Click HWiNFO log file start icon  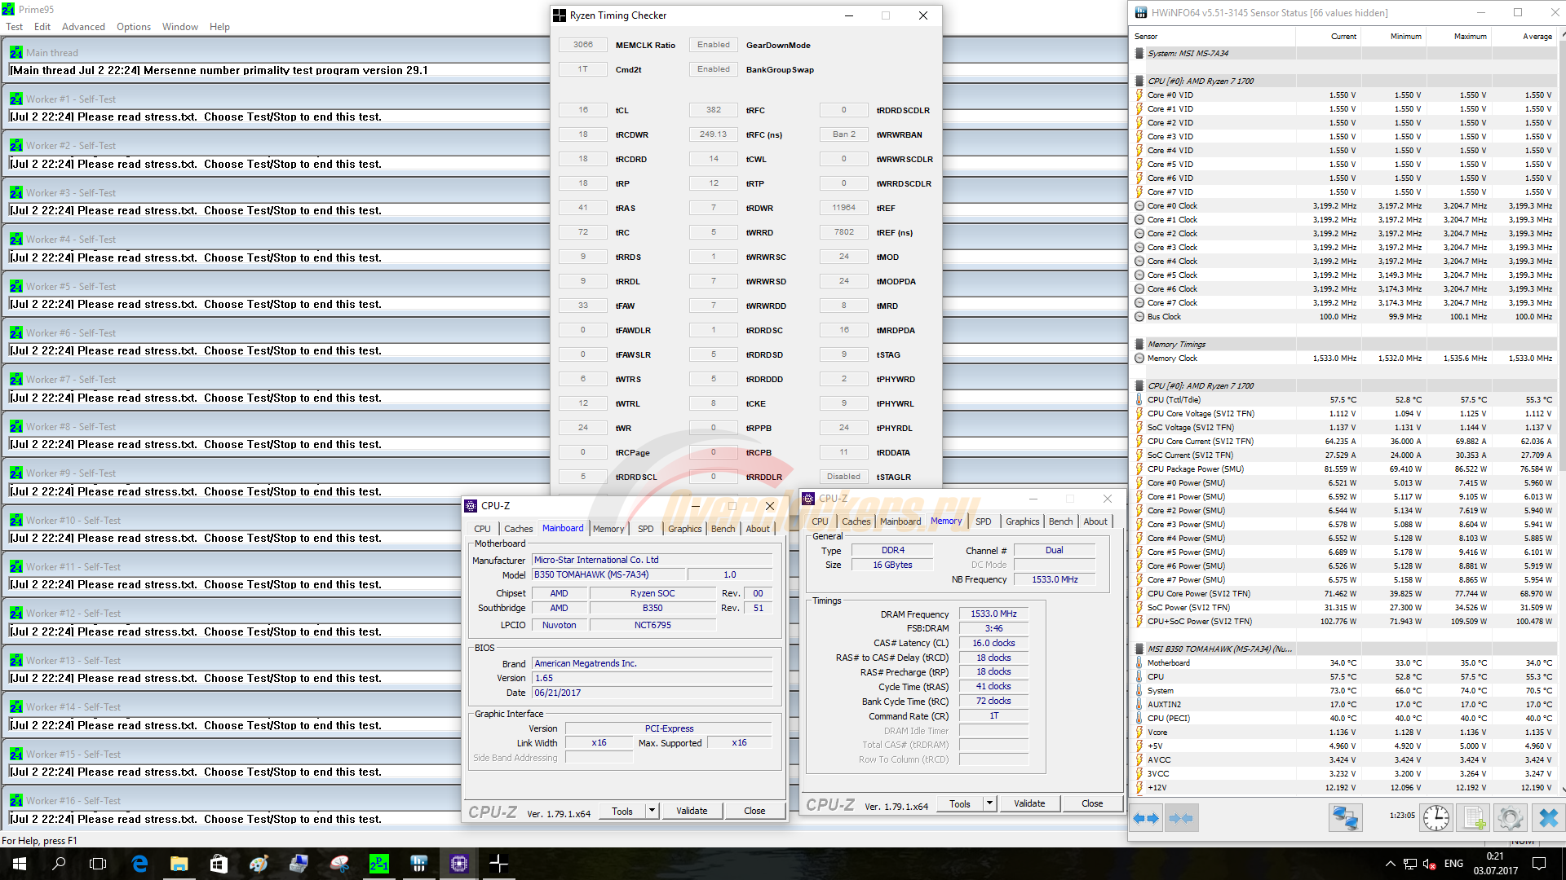(1473, 818)
